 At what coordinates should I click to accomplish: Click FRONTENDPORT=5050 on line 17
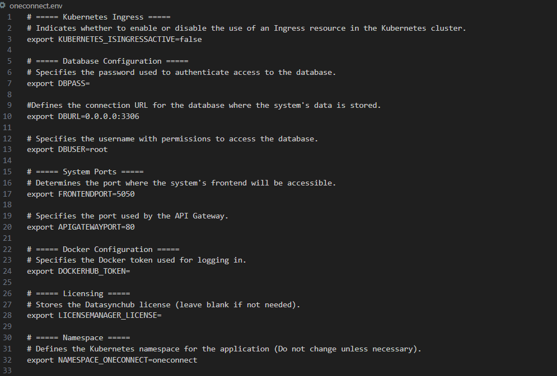point(96,194)
